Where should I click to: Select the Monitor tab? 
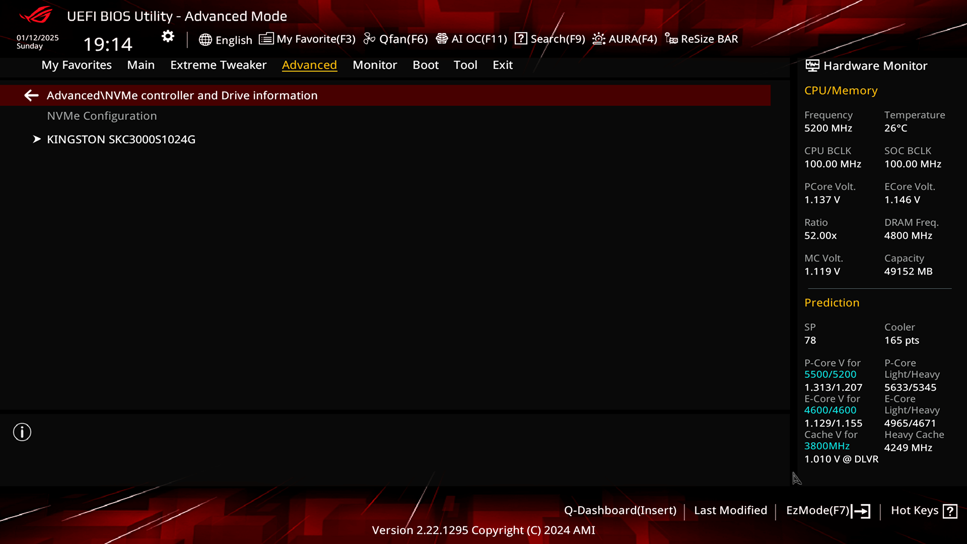[x=375, y=64]
